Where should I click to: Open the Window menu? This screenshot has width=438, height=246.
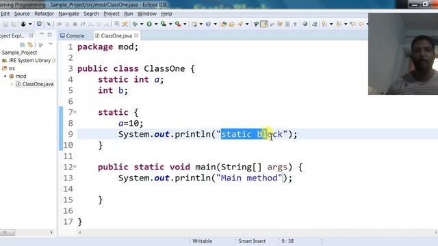click(x=146, y=14)
